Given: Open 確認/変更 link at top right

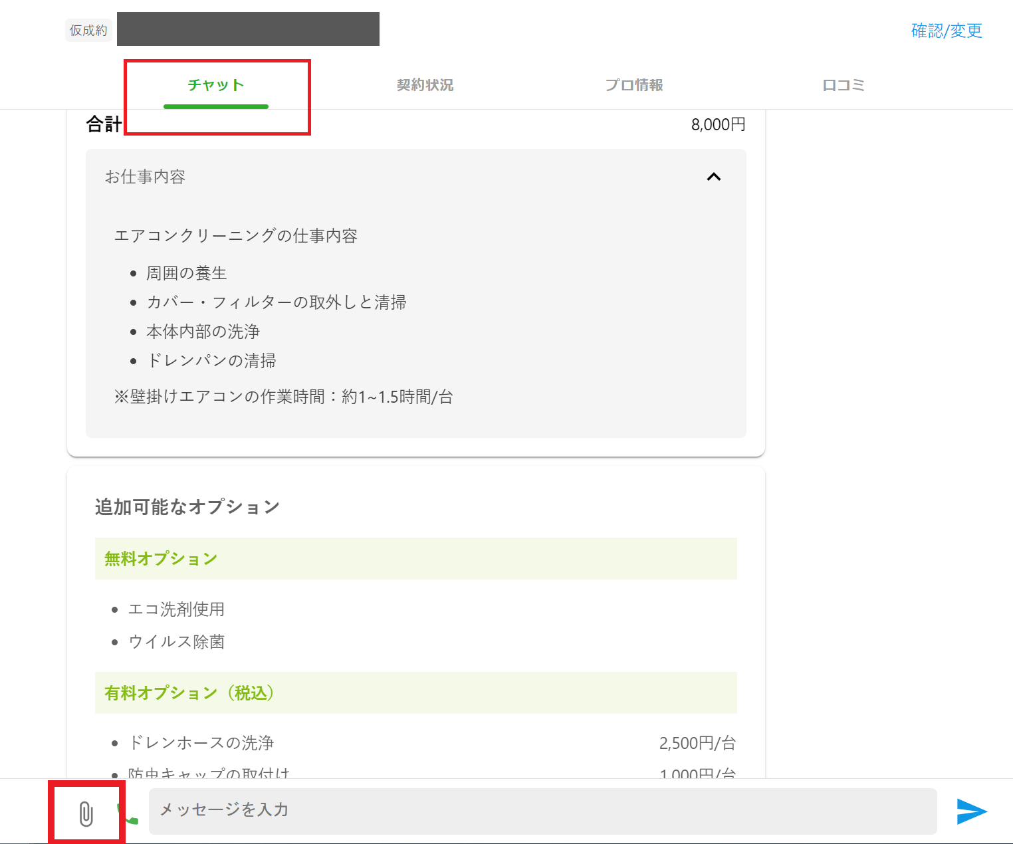Looking at the screenshot, I should click(946, 30).
